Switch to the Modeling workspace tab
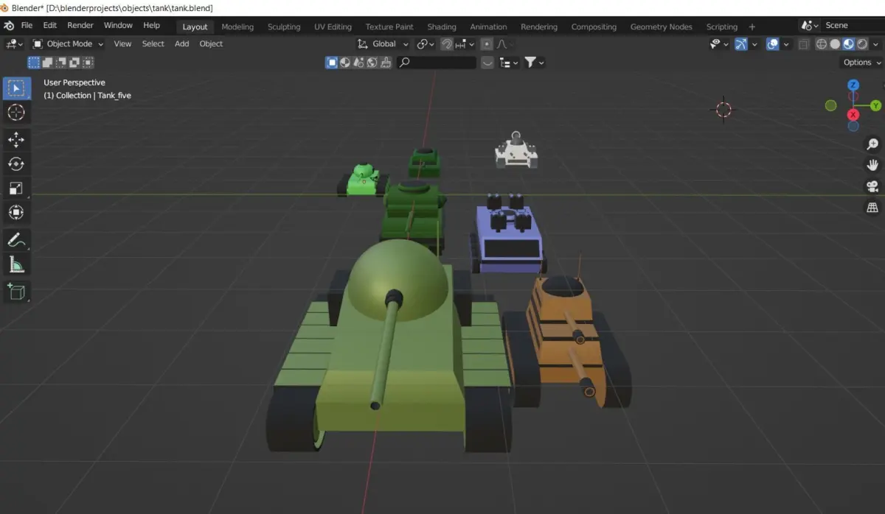The width and height of the screenshot is (885, 514). [x=237, y=27]
